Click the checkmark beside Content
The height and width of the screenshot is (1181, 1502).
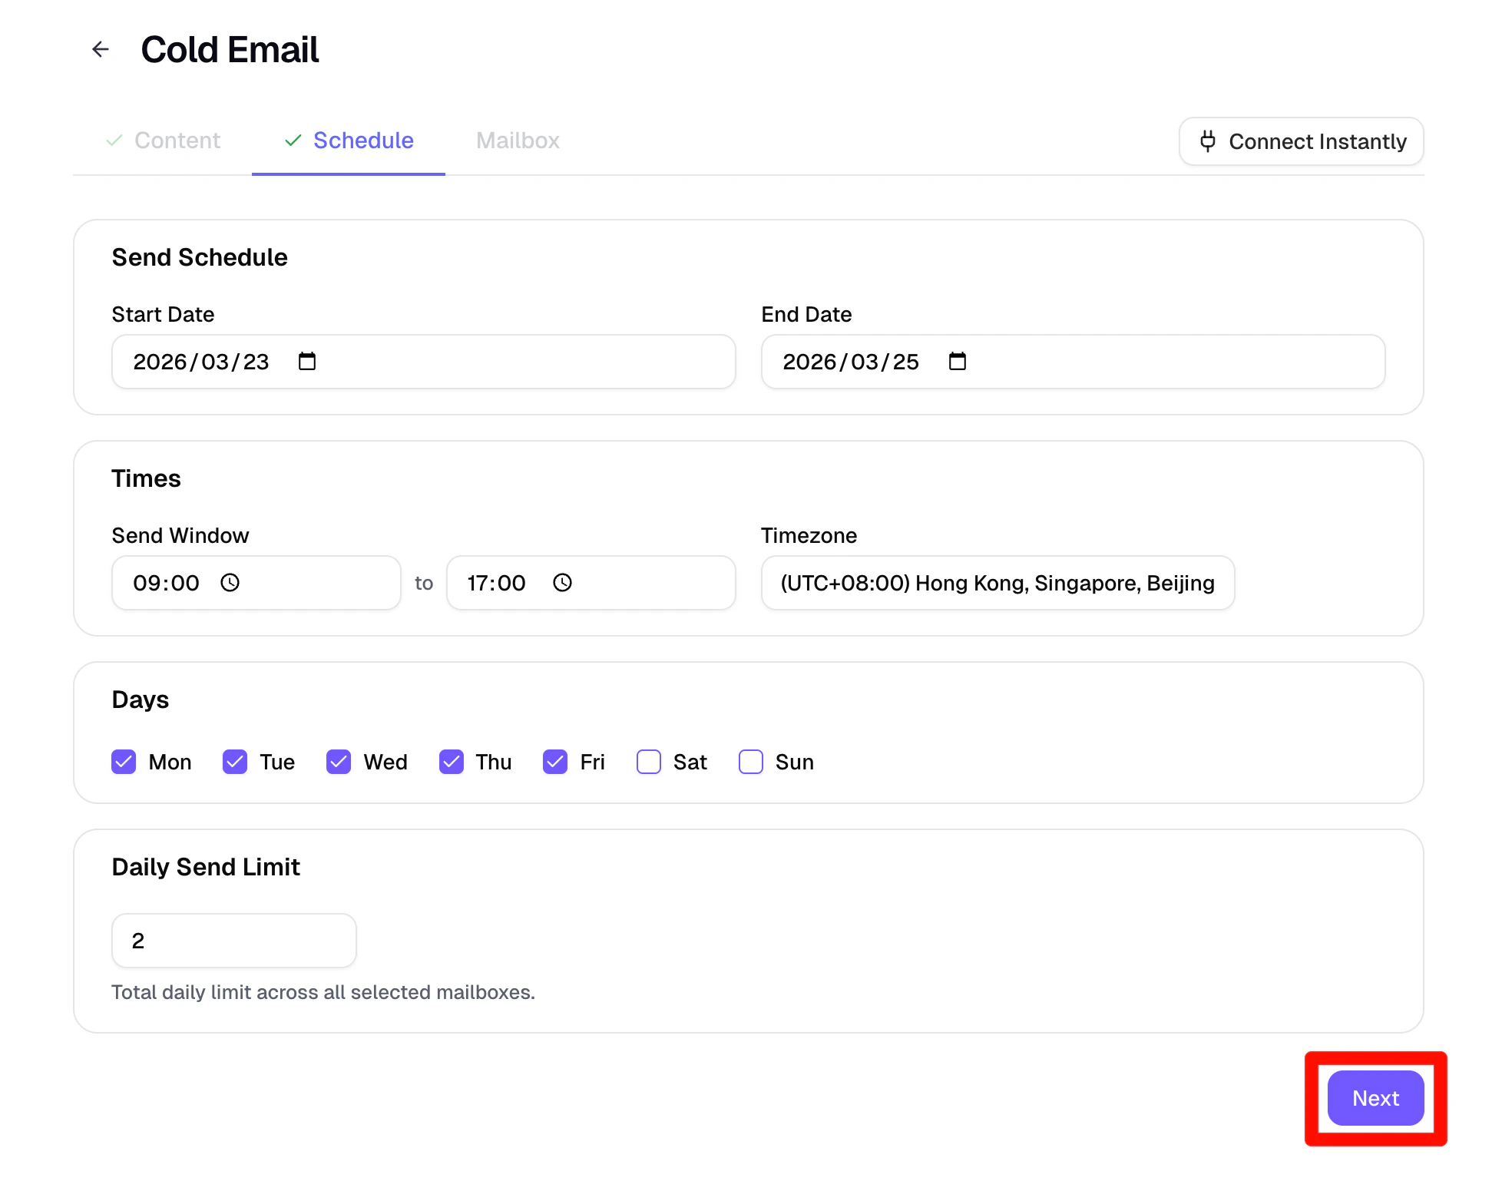coord(114,141)
